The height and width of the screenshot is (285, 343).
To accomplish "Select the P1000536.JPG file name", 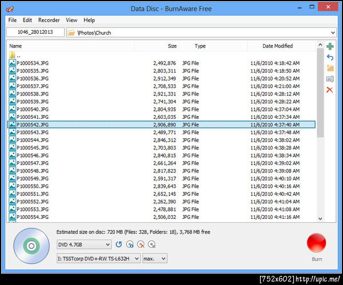I will (33, 78).
